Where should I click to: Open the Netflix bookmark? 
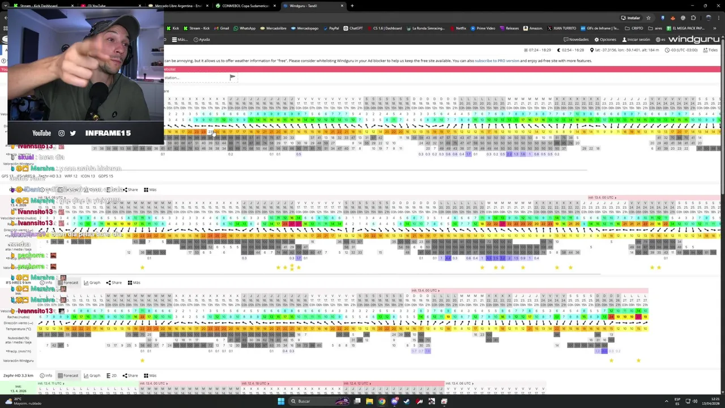[x=458, y=28]
